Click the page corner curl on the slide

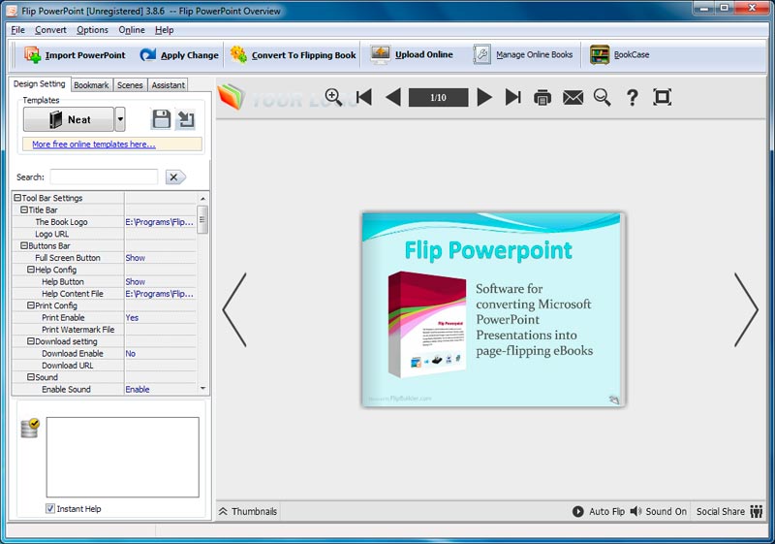tap(613, 400)
